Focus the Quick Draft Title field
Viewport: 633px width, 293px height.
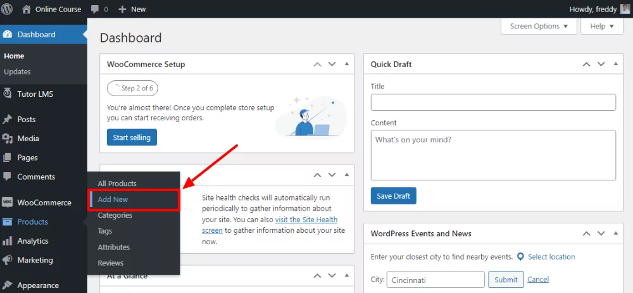coord(493,103)
